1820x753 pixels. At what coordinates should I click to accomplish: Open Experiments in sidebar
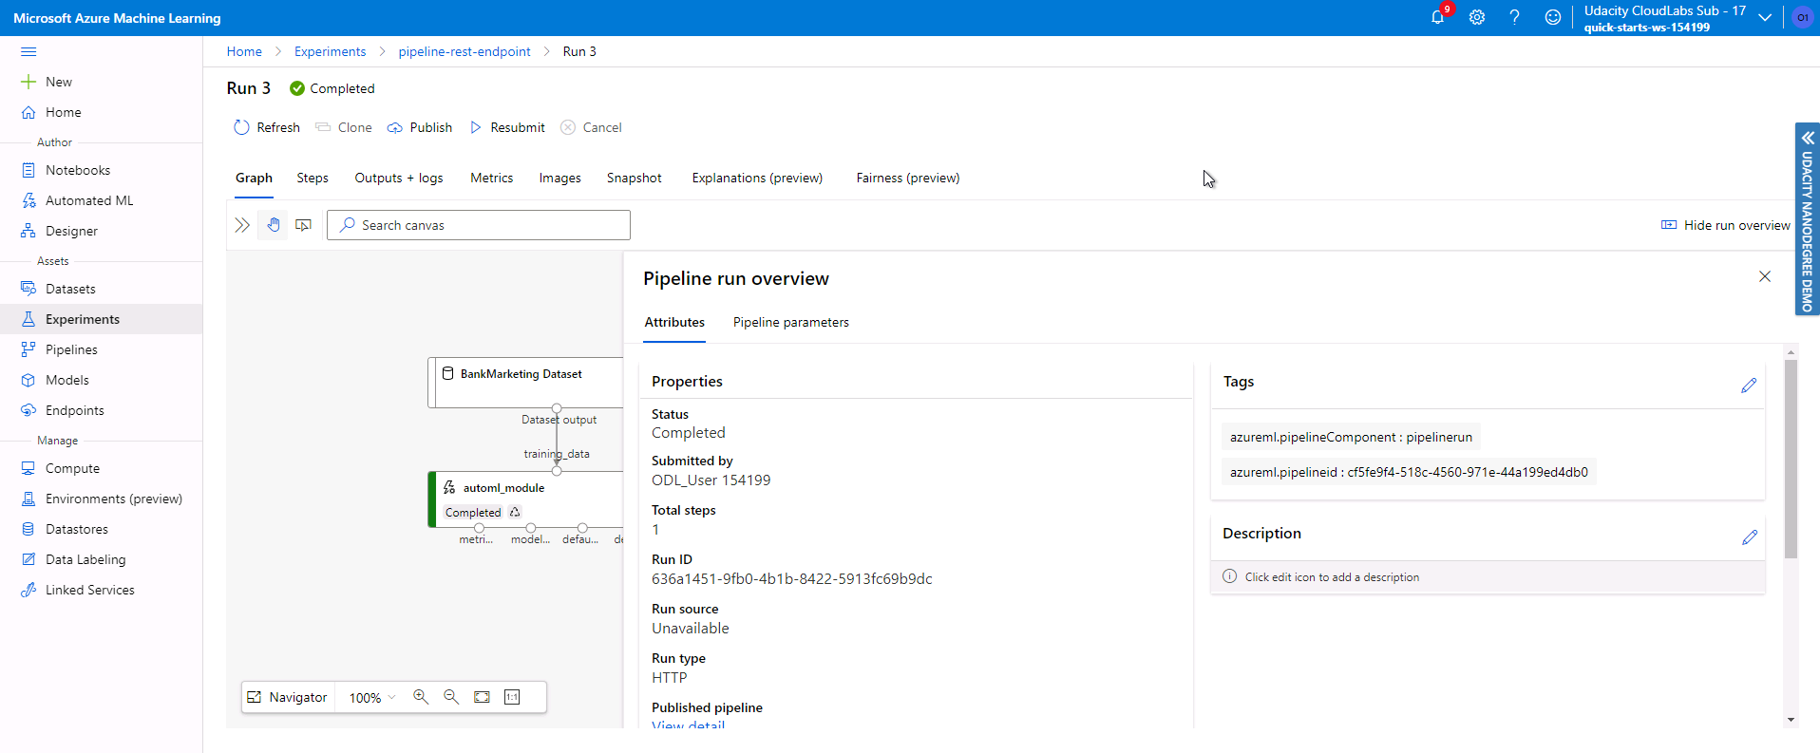(101, 319)
